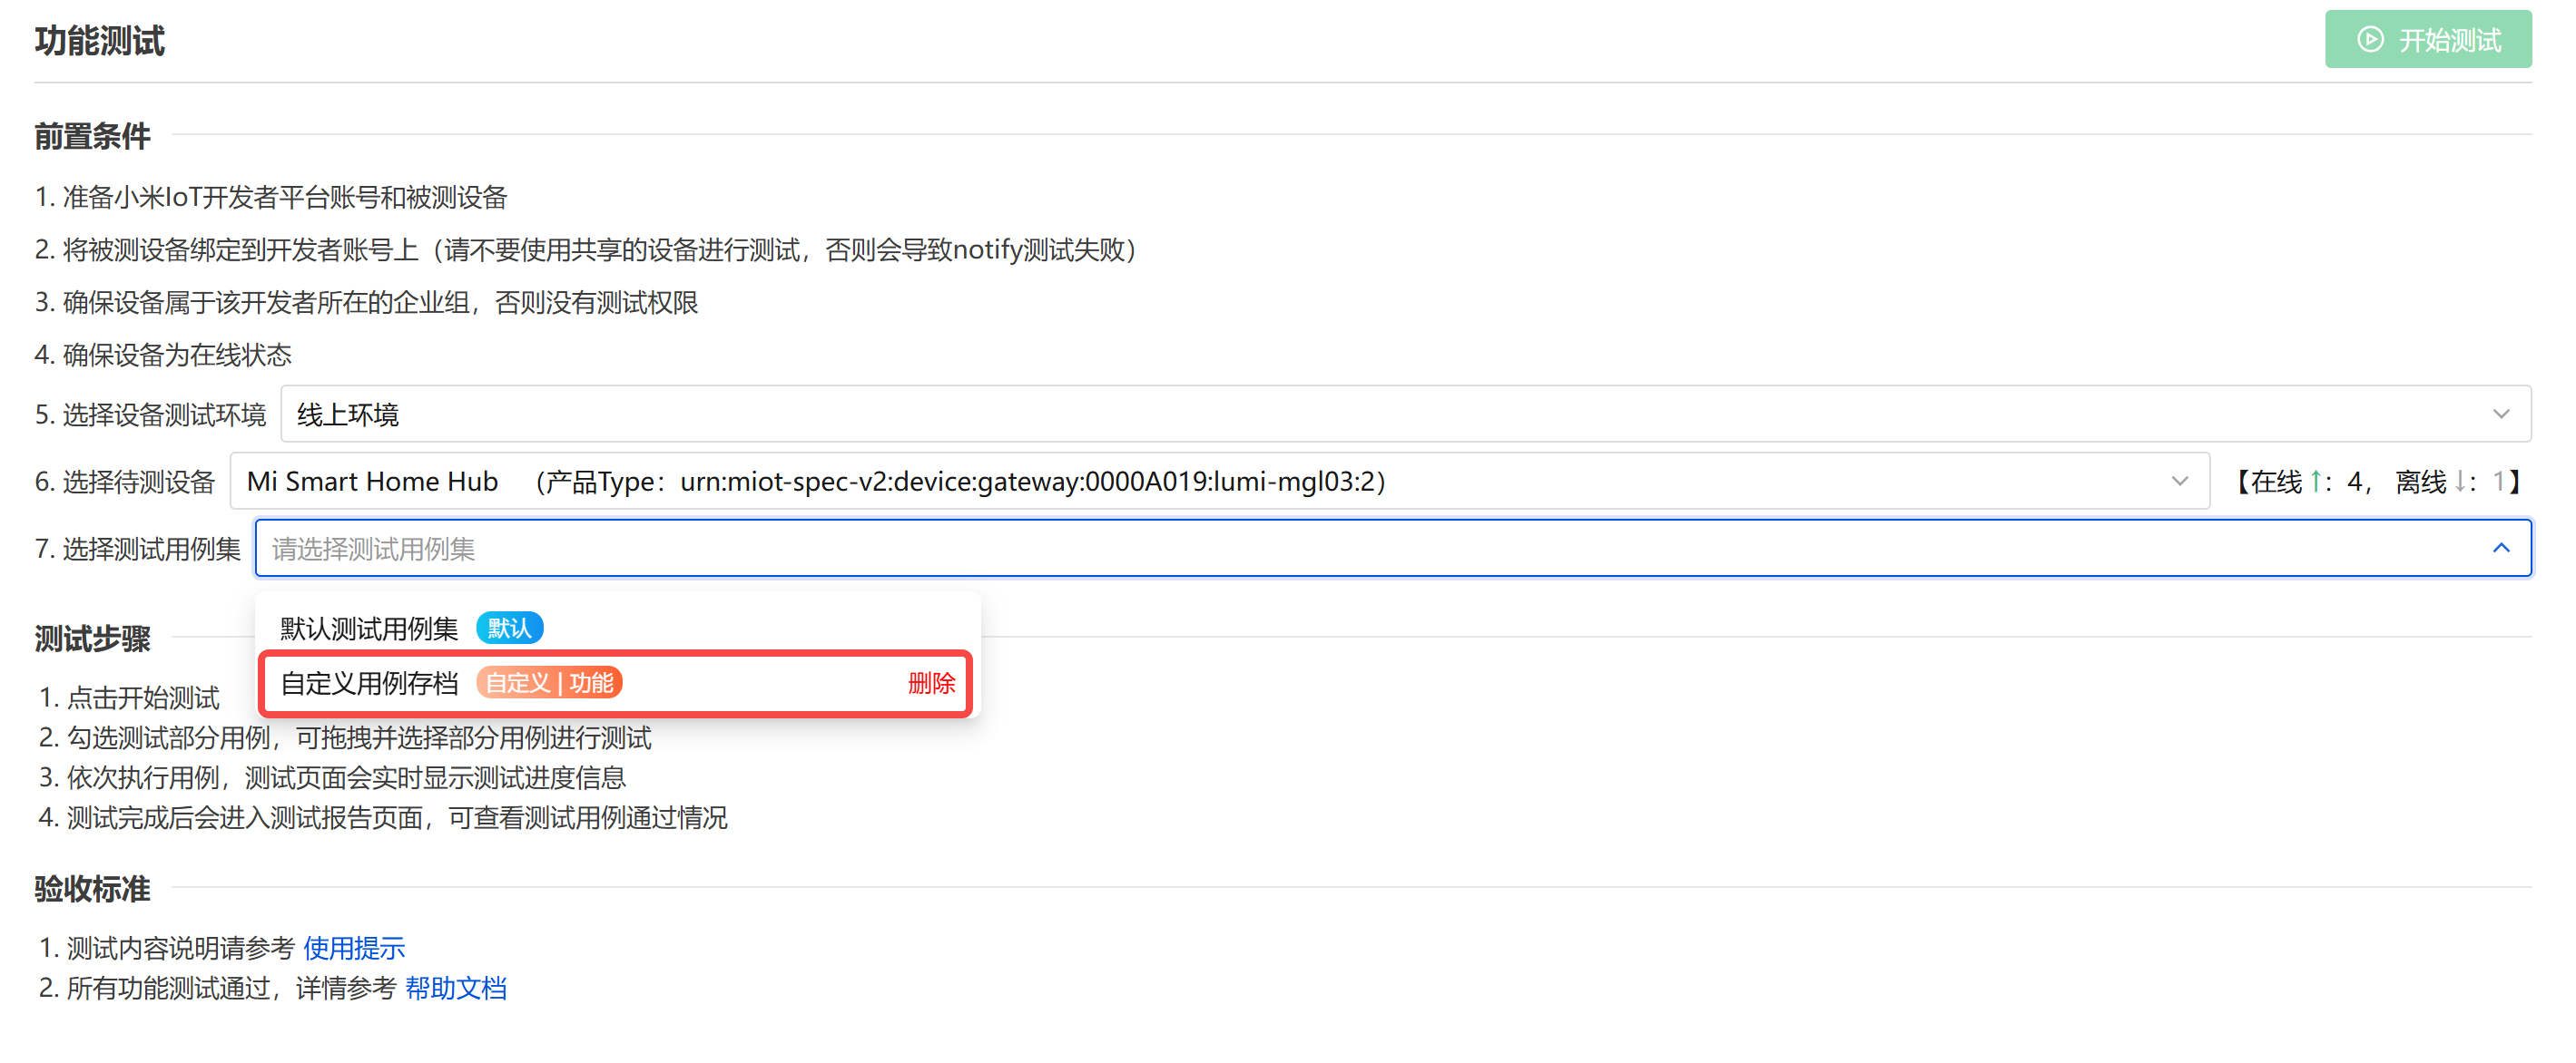Screen dimensions: 2576x1063
Task: Click the text 准备小米IoT开发者平台账号和被测设备
Action: [285, 197]
